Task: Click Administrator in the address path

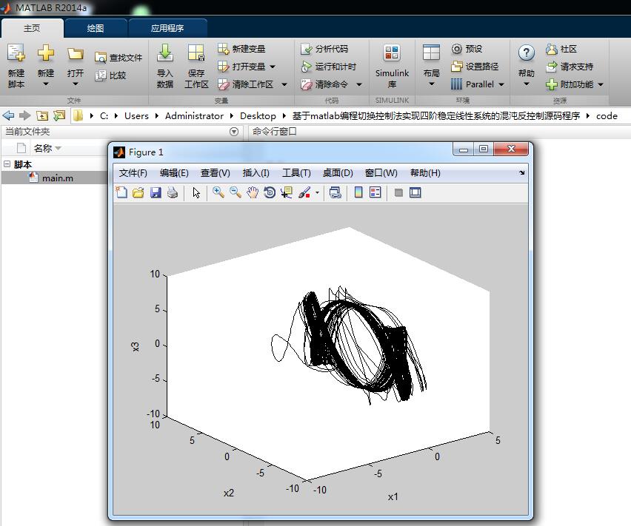Action: (194, 116)
